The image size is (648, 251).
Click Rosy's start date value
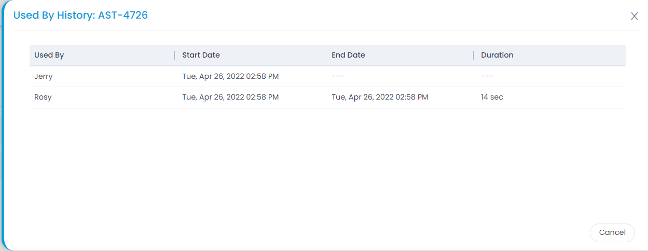click(x=230, y=97)
